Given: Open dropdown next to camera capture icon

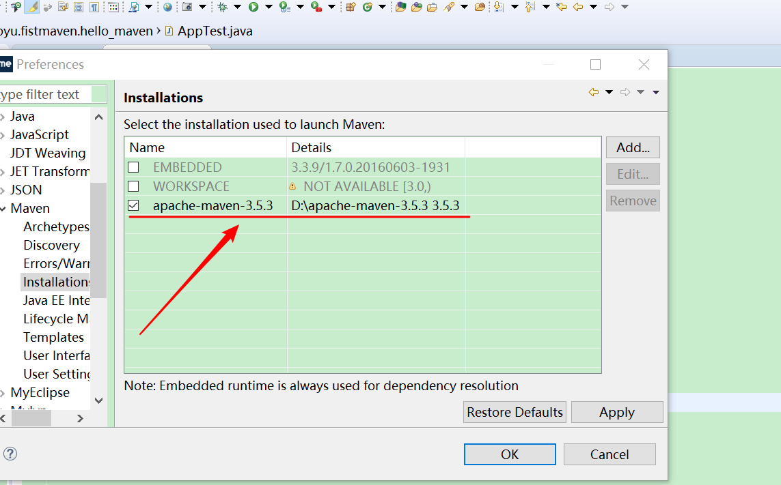Looking at the screenshot, I should (x=202, y=7).
